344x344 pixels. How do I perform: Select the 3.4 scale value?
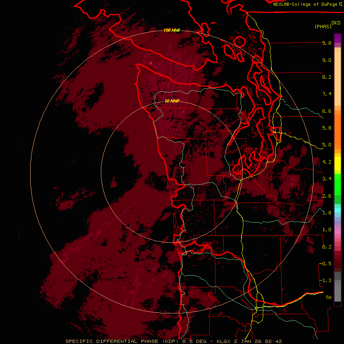coord(327,179)
